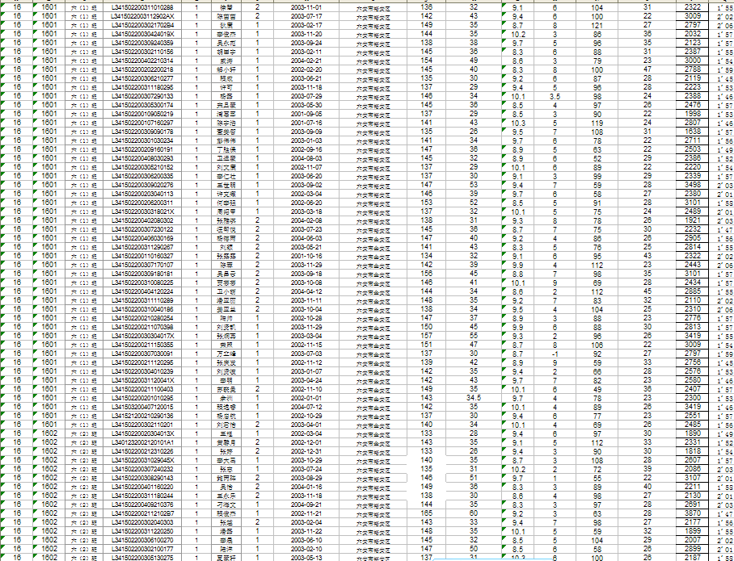Select the boxed cell with value 2177

tap(692, 522)
